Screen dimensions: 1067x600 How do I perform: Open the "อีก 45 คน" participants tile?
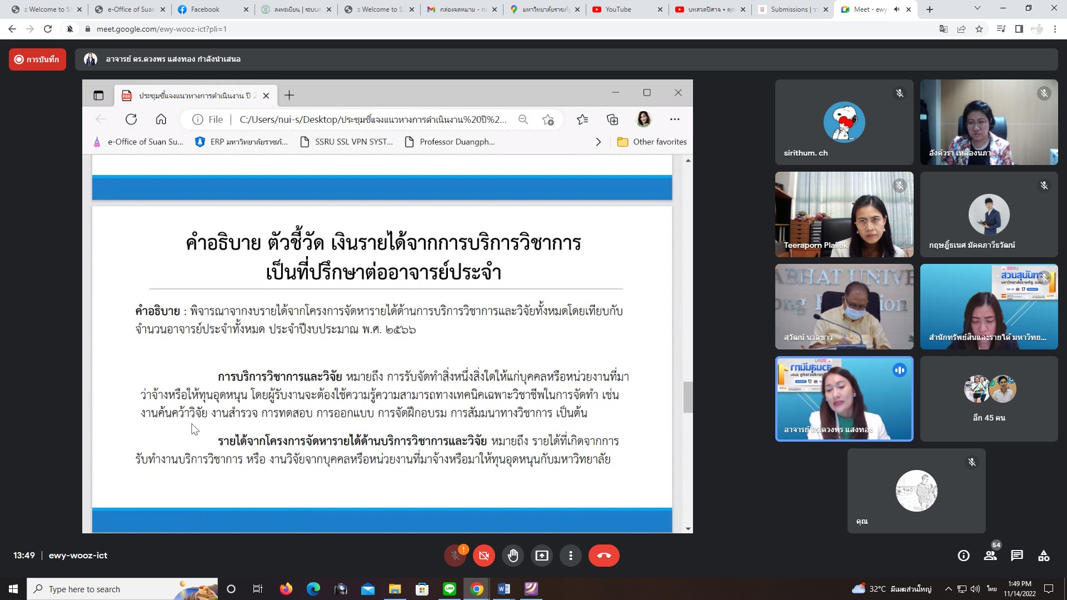click(989, 399)
